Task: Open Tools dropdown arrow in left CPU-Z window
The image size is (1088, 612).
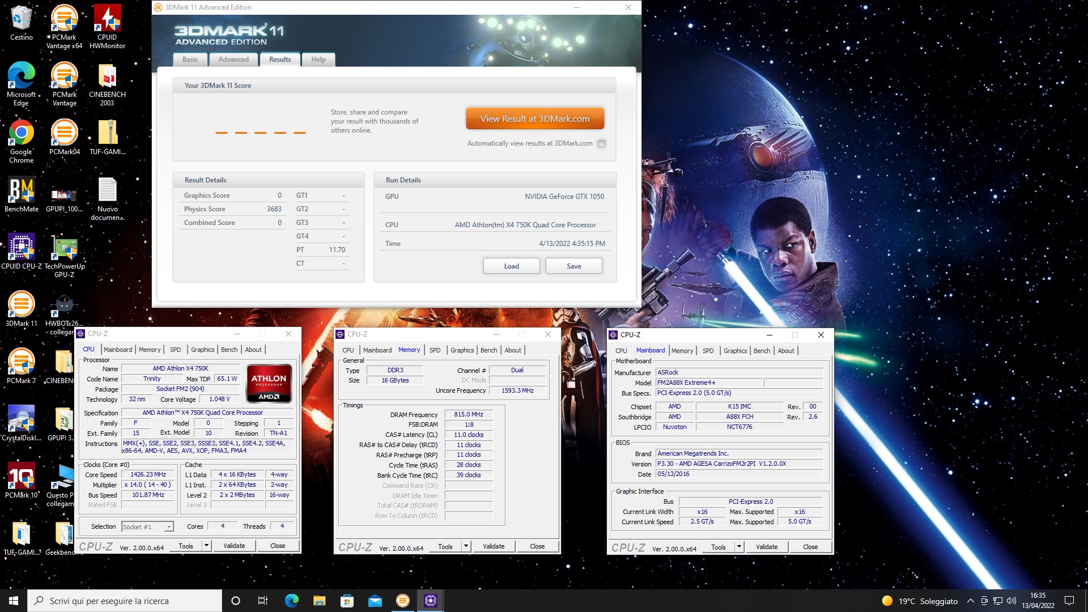Action: pos(206,546)
